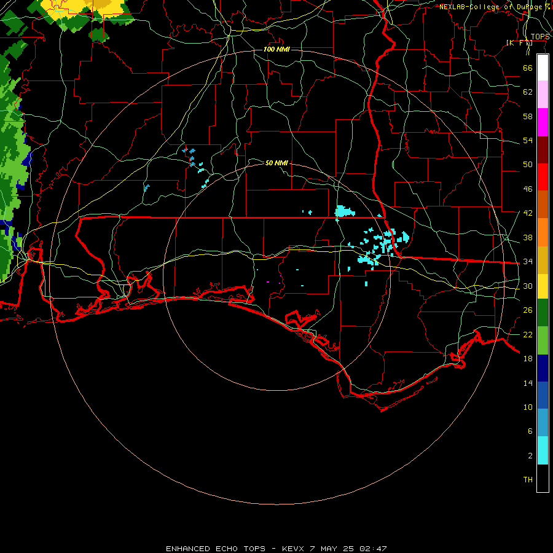Click the light green legend swatch
This screenshot has height=553, width=553.
543,340
